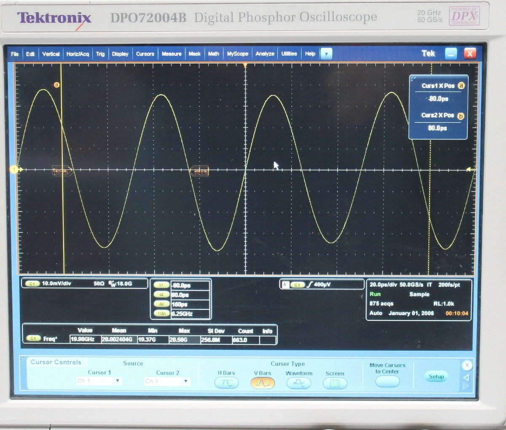
Task: Open the Cursors menu
Action: point(145,54)
